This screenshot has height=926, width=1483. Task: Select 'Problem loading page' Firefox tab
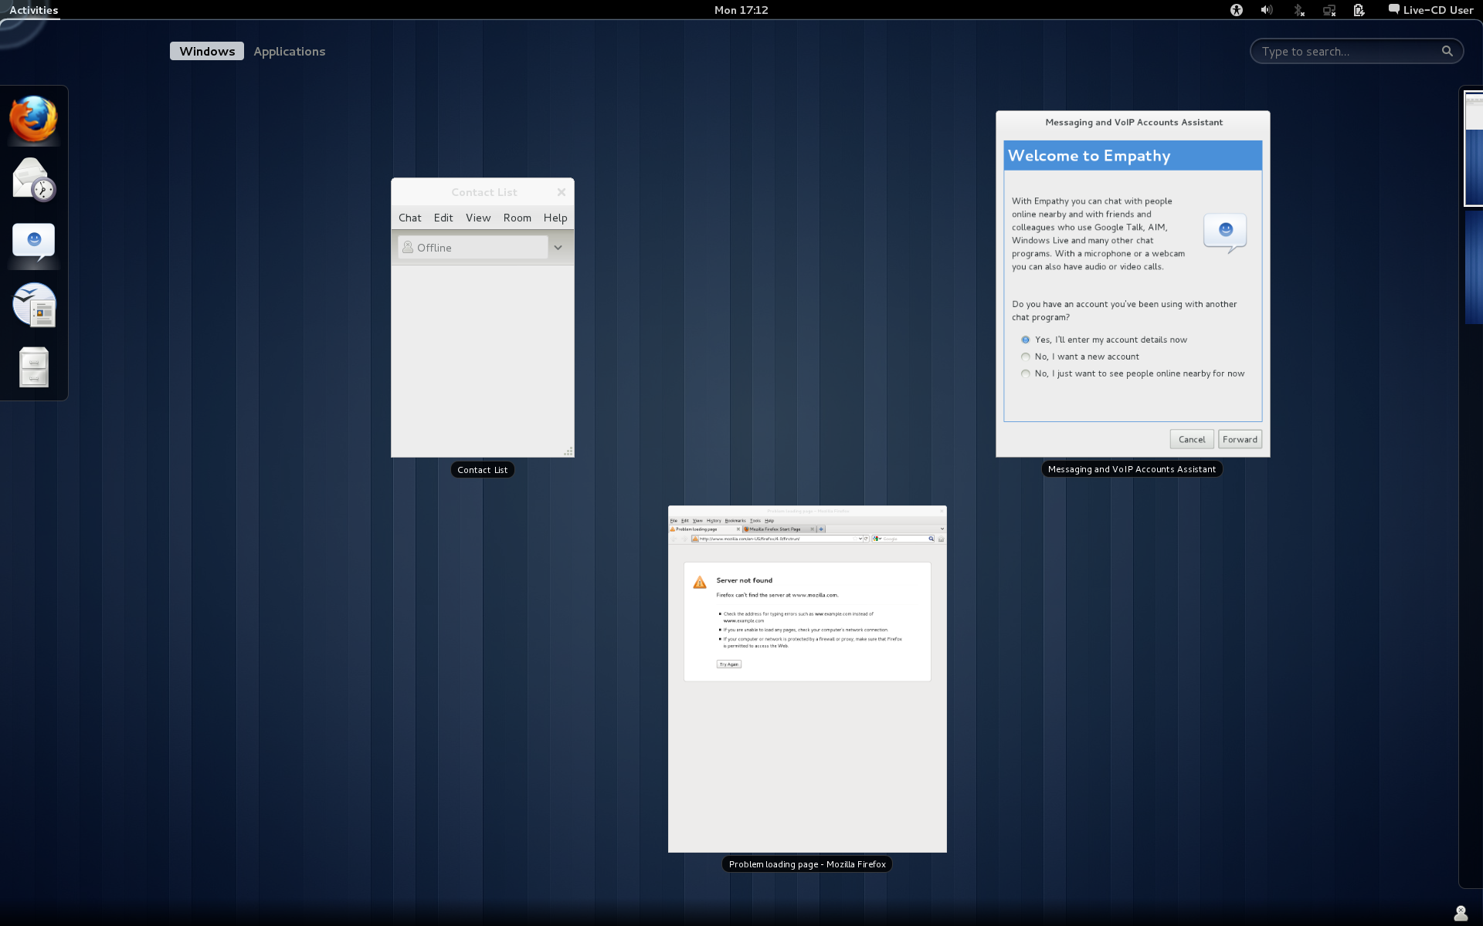point(705,529)
